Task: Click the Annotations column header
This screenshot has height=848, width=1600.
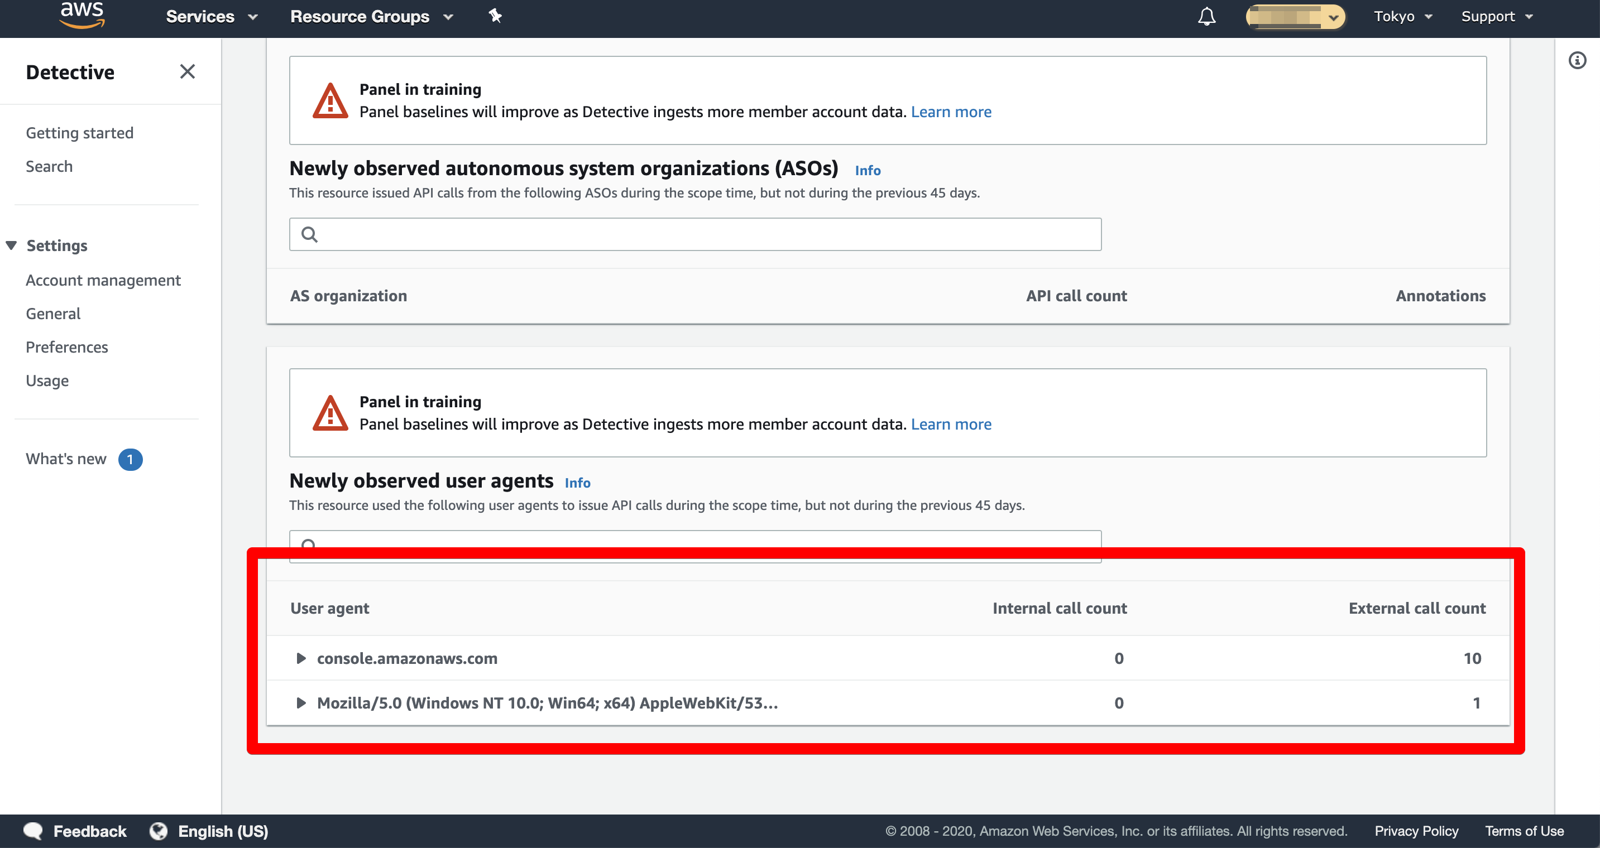Action: click(1441, 296)
